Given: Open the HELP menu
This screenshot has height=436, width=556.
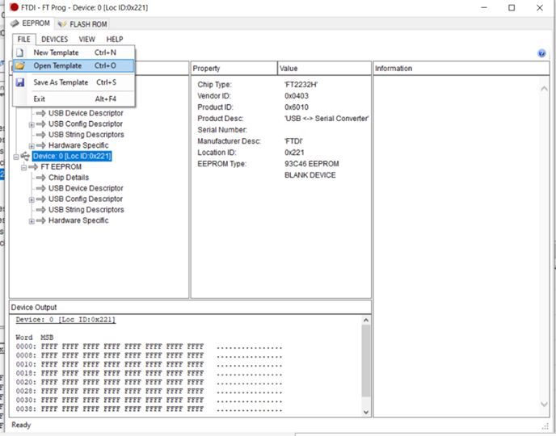Looking at the screenshot, I should pyautogui.click(x=115, y=40).
